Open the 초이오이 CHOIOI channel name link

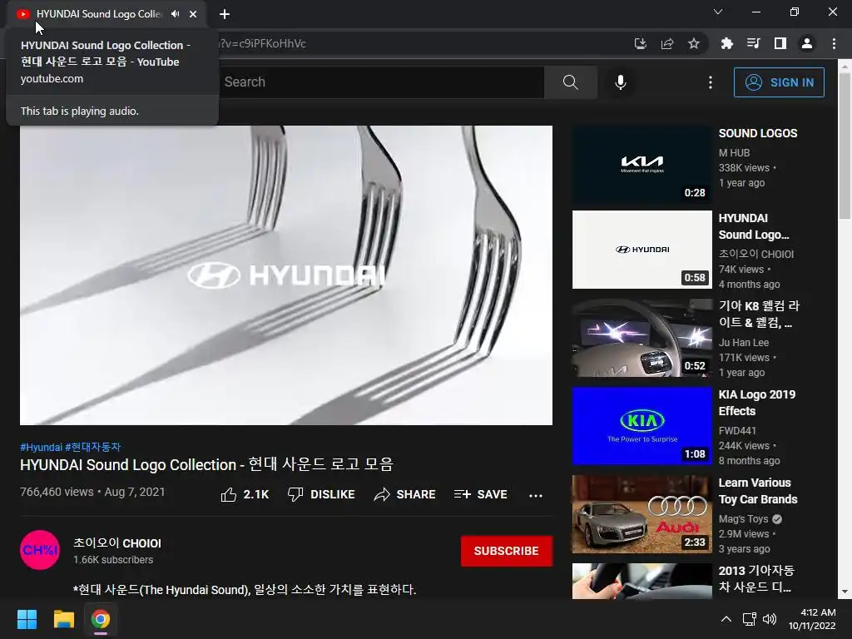[117, 543]
